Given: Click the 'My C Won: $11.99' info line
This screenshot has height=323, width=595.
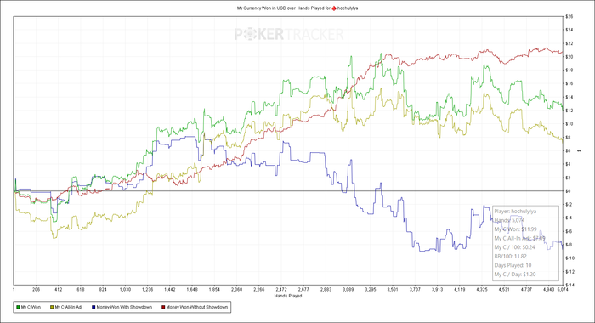Looking at the screenshot, I should 515,229.
